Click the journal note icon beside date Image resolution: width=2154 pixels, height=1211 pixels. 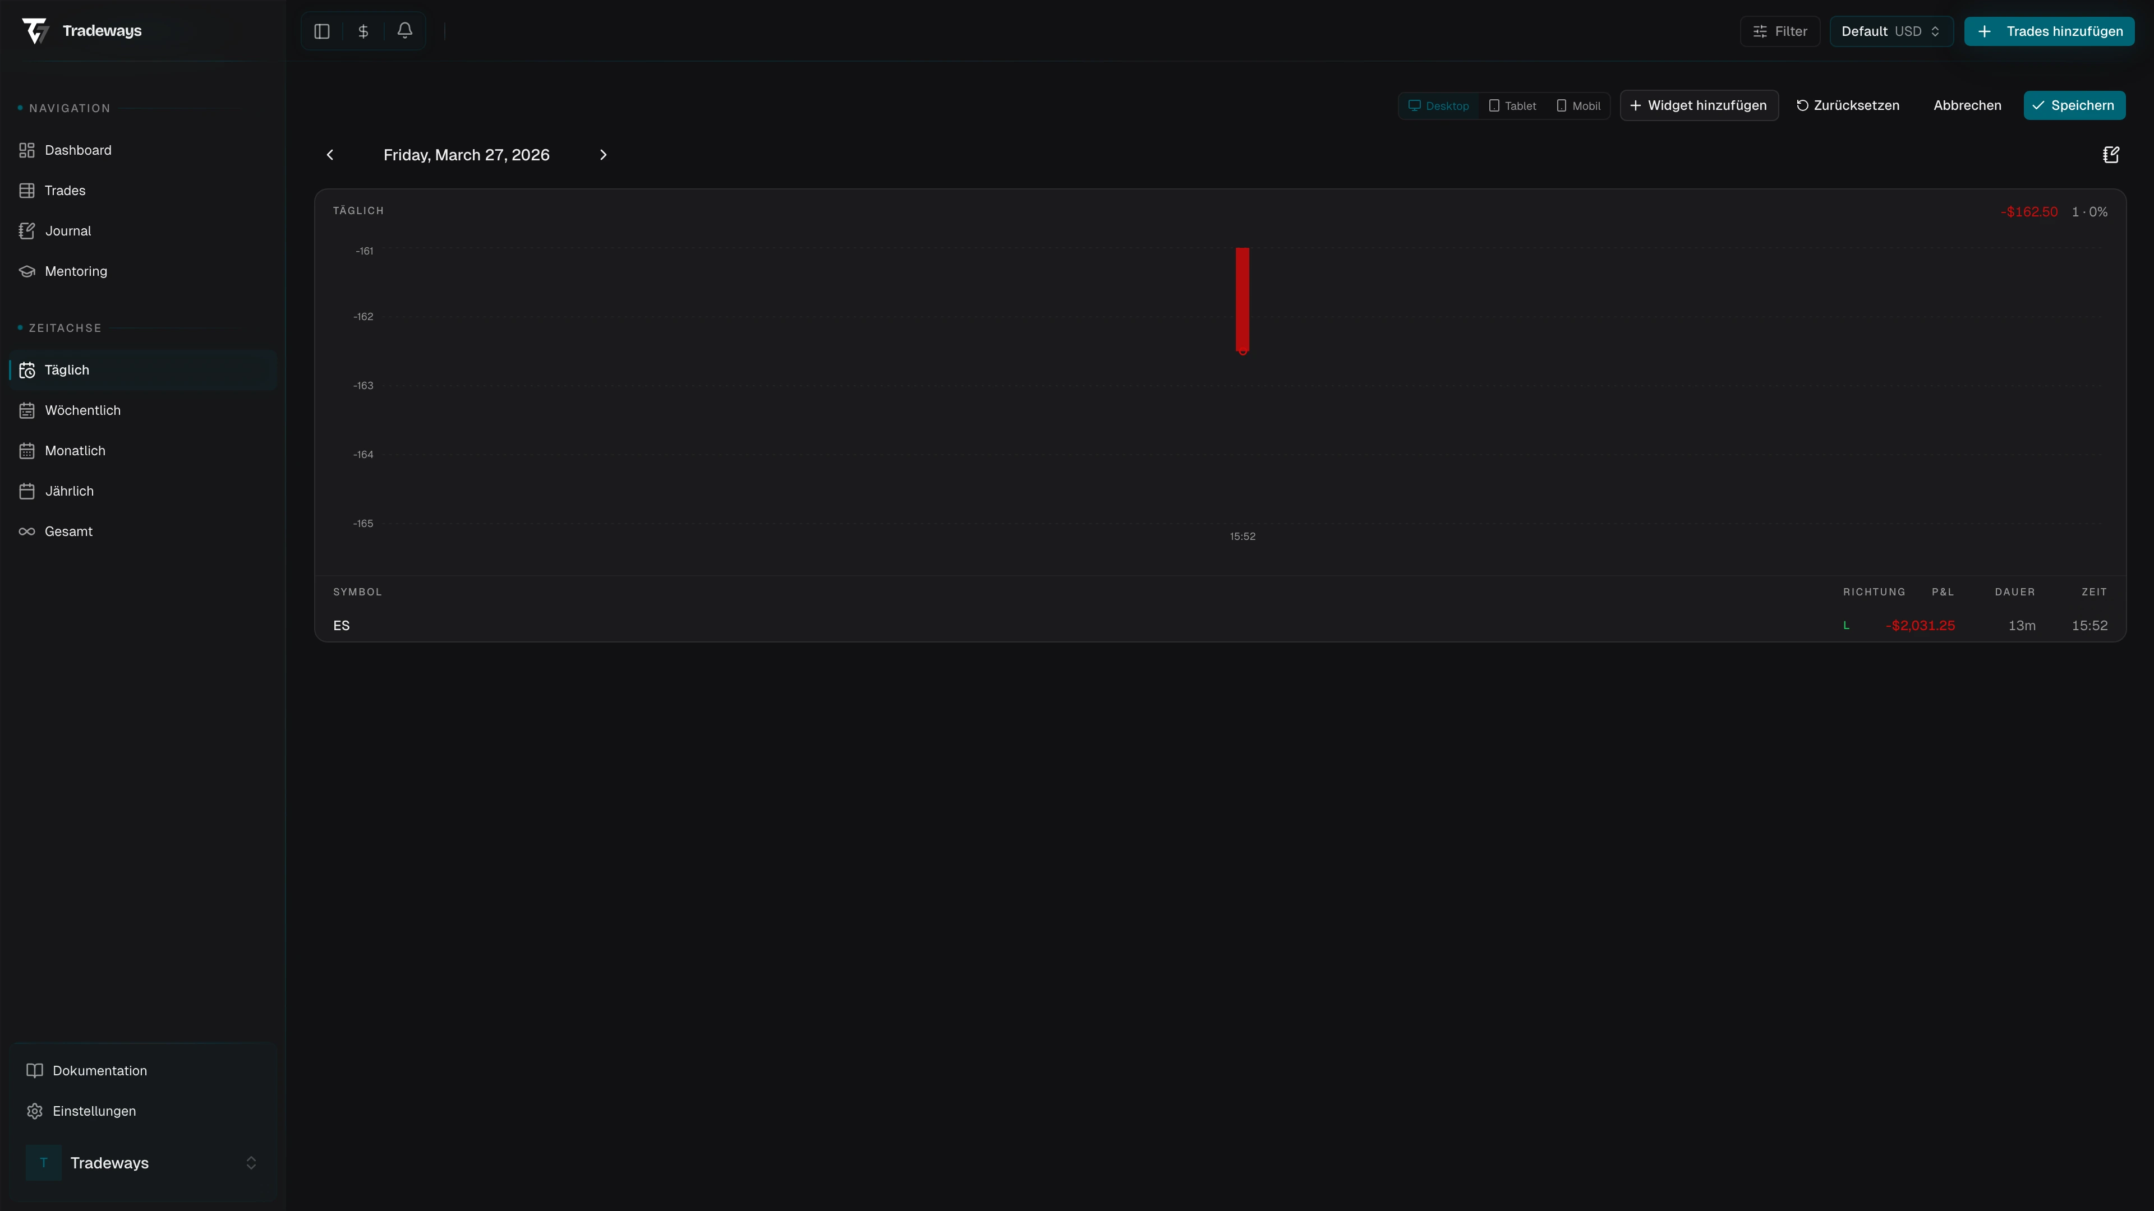(x=2110, y=155)
